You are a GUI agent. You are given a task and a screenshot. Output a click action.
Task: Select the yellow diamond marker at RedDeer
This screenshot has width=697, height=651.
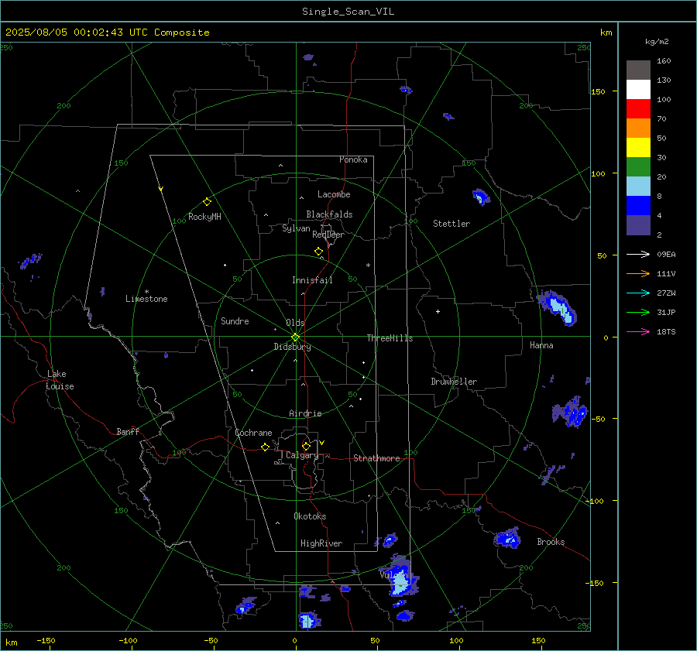pos(318,252)
